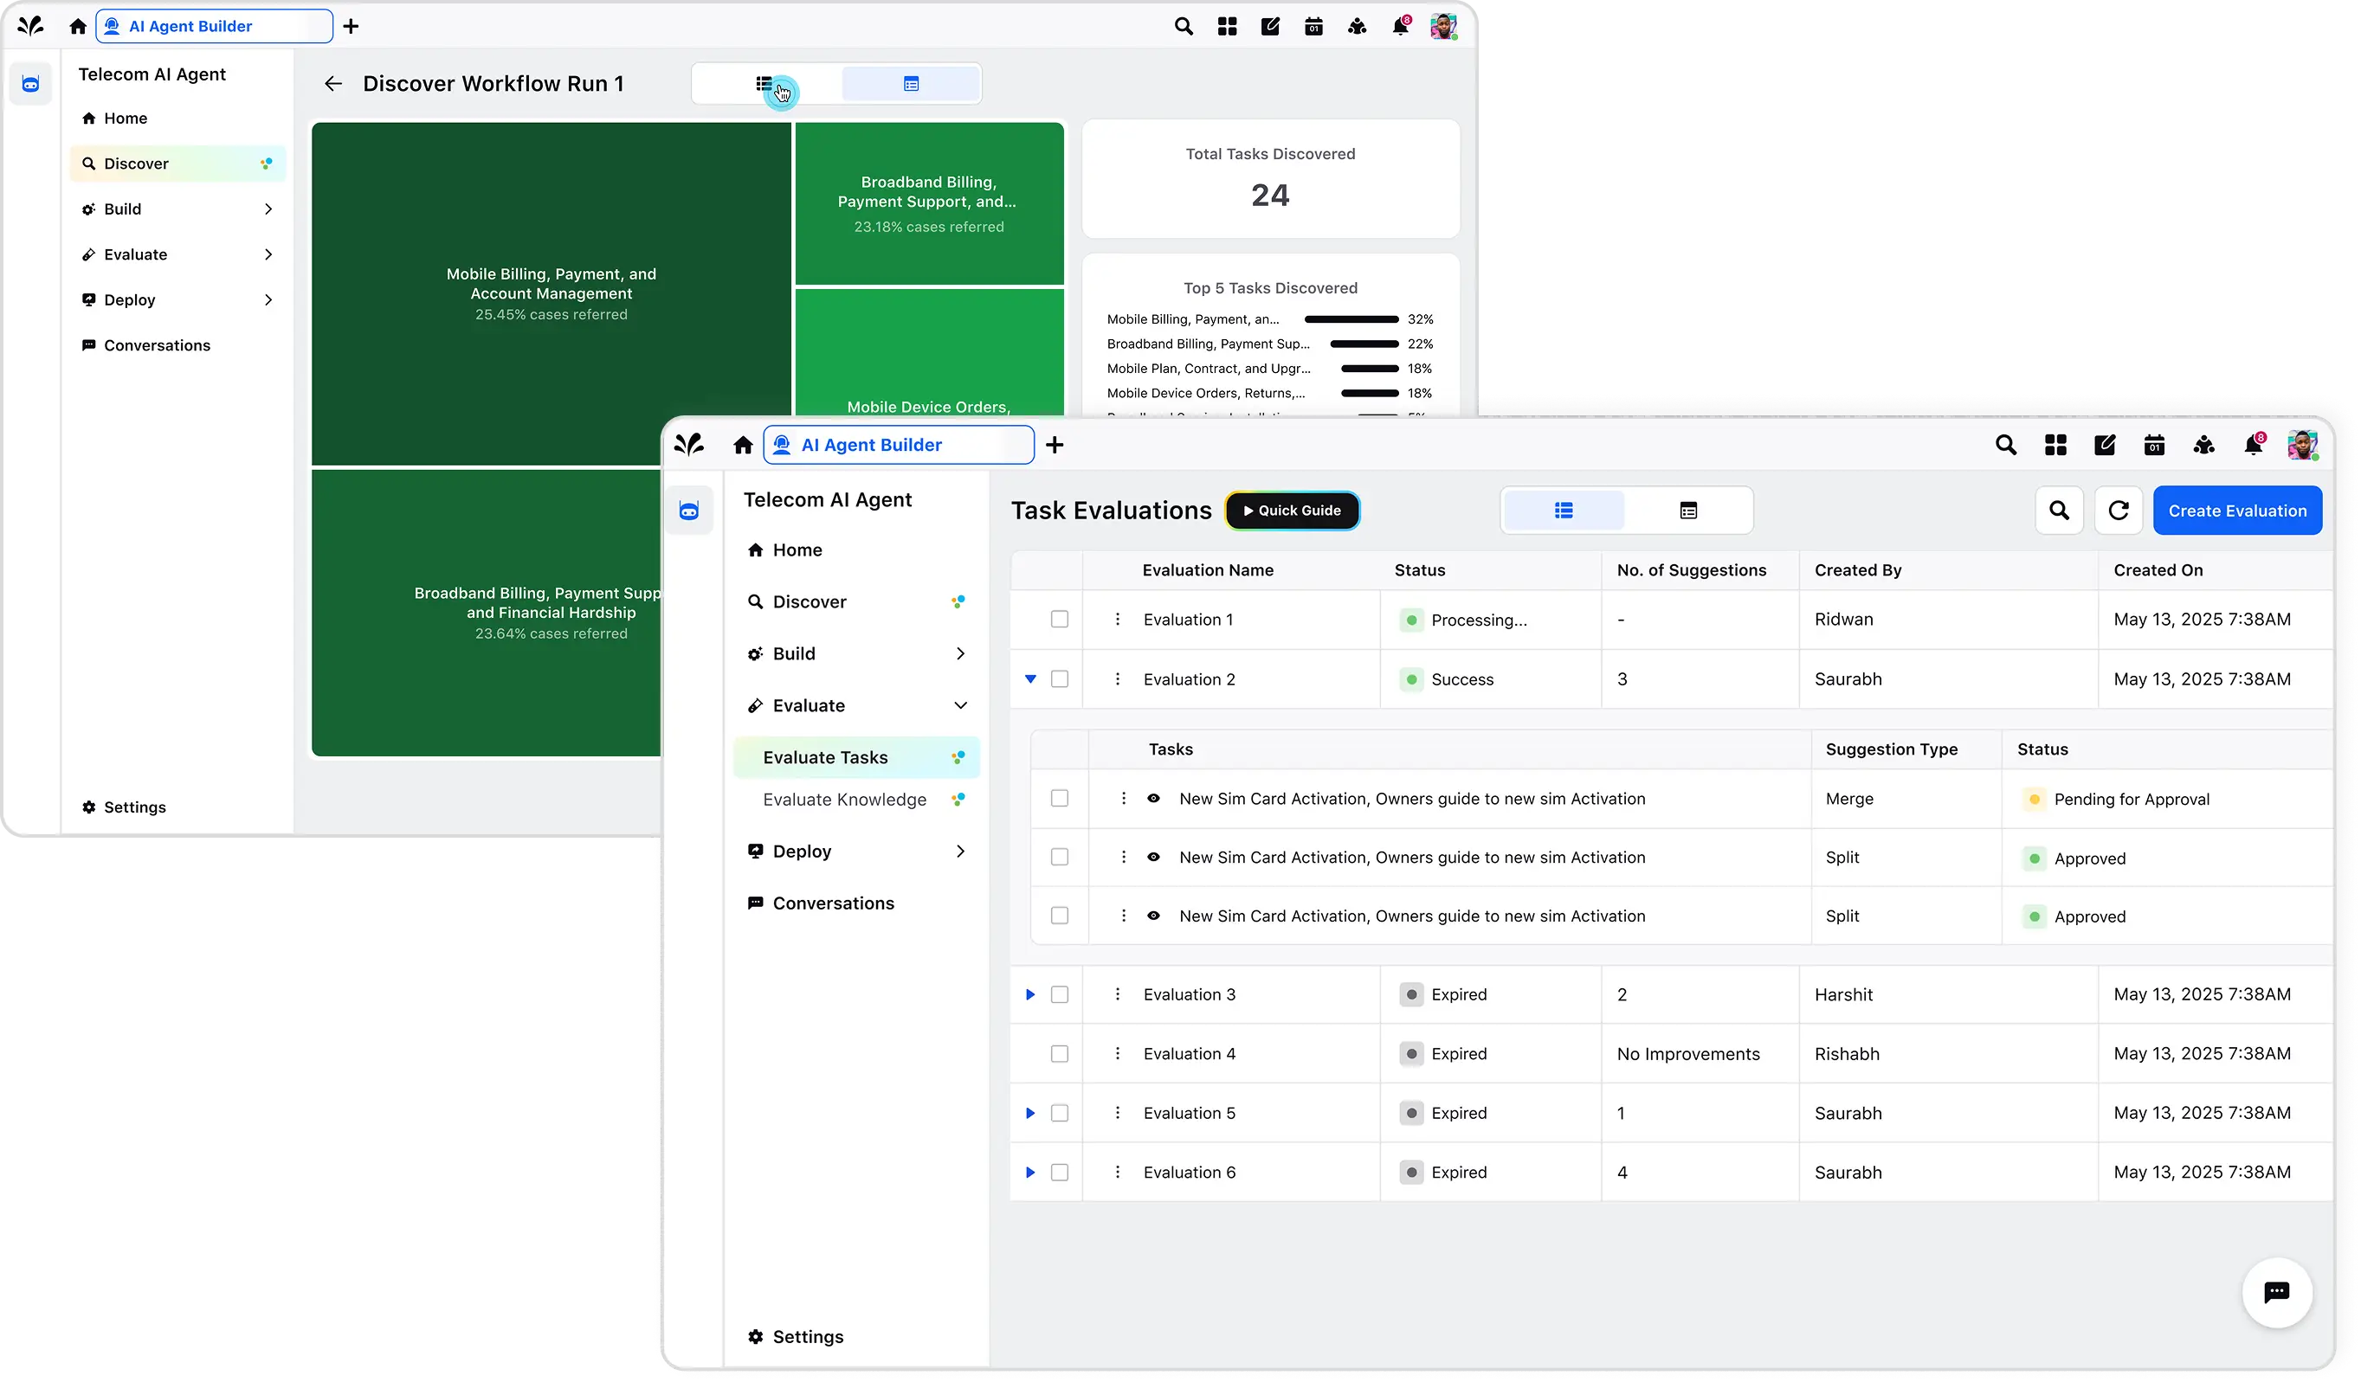
Task: Select Evaluate Knowledge in the sidebar
Action: pyautogui.click(x=844, y=800)
